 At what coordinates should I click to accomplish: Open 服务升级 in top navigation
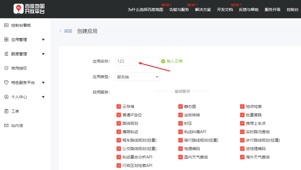[273, 10]
